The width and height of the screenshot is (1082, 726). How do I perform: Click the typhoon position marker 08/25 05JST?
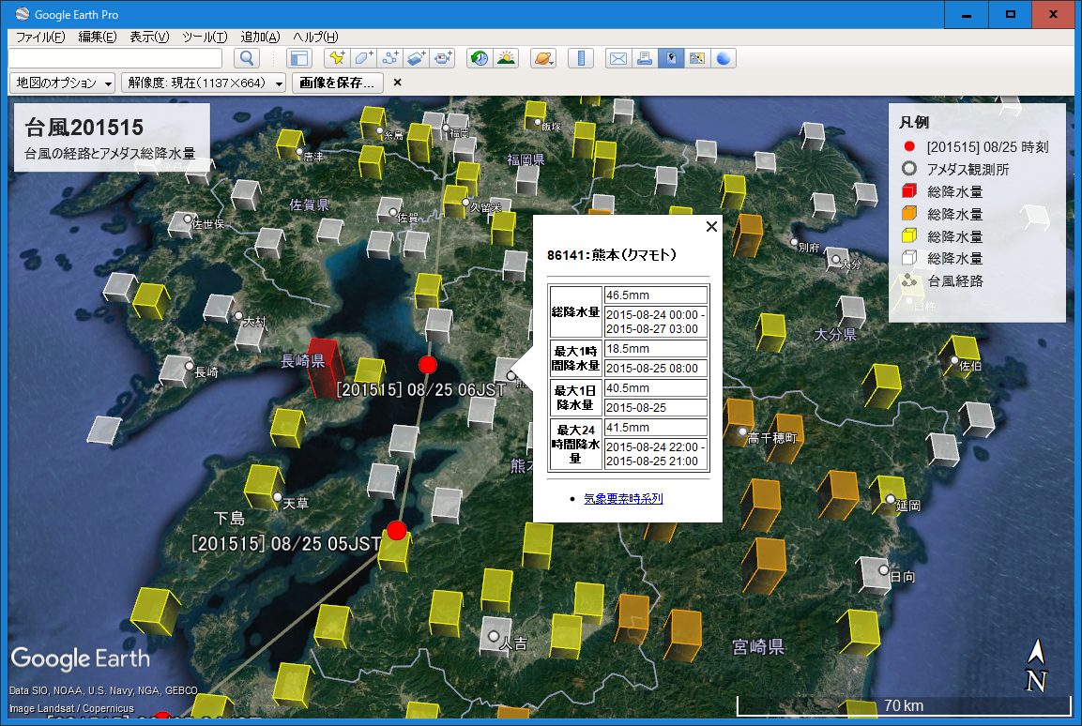coord(397,531)
